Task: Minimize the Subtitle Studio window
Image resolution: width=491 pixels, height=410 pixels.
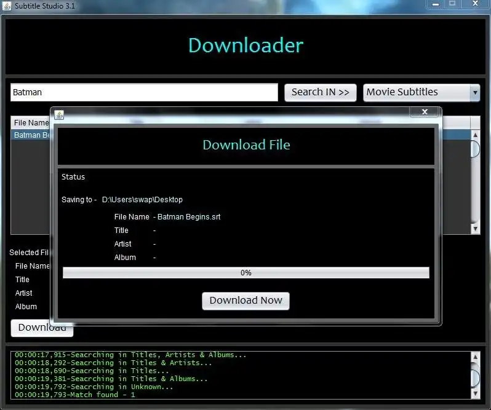Action: click(435, 4)
